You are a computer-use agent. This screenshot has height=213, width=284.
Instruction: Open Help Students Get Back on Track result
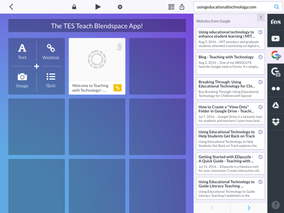230,139
